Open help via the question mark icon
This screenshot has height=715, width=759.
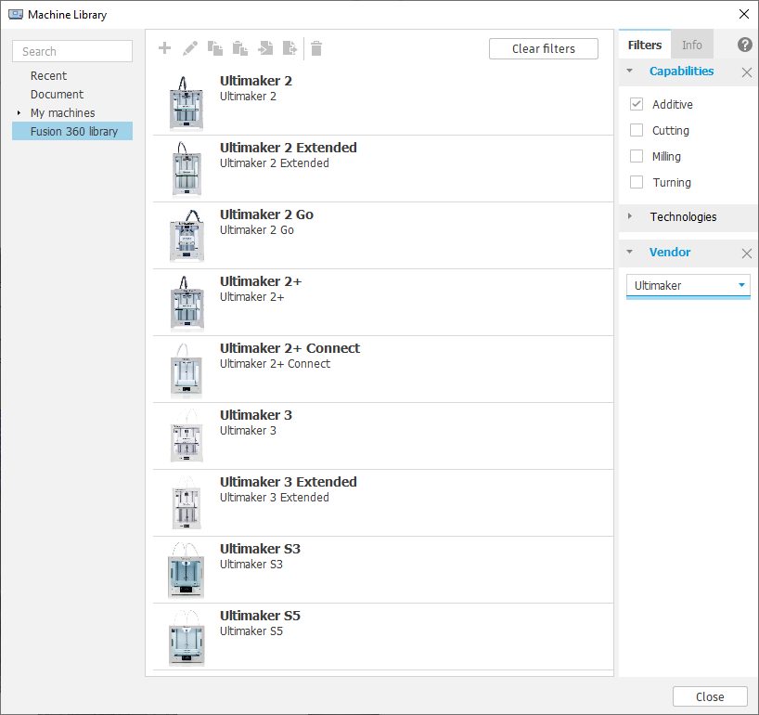(744, 45)
